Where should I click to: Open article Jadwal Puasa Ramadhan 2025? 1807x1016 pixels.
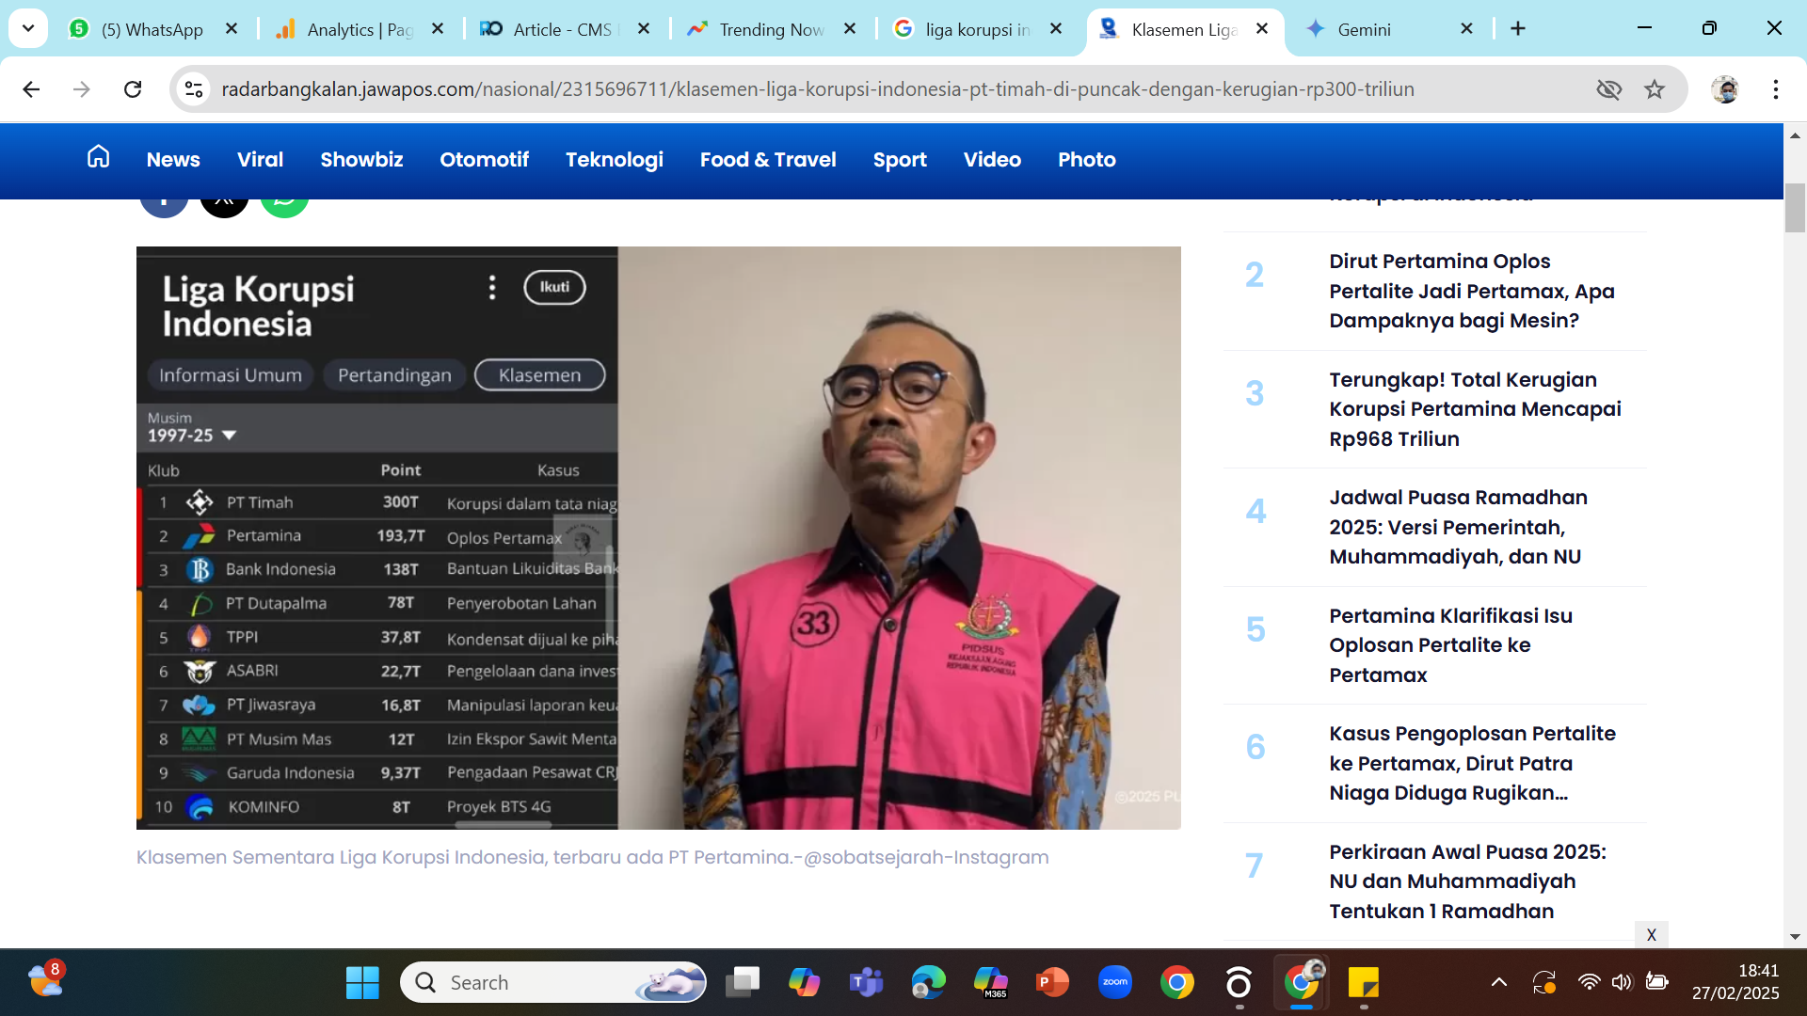(1458, 527)
